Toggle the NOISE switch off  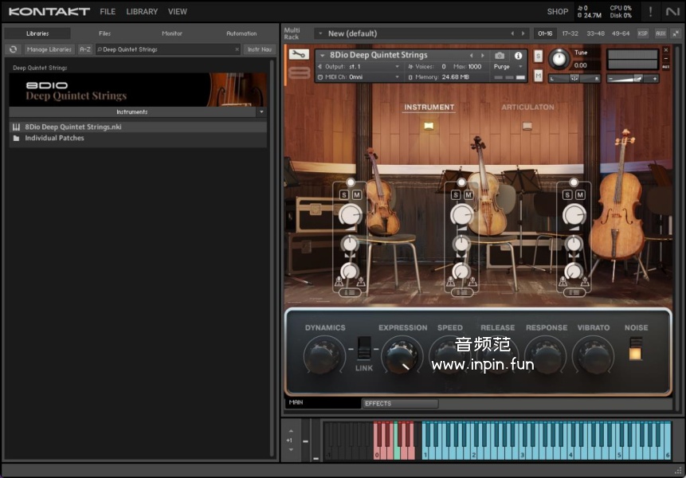(635, 348)
